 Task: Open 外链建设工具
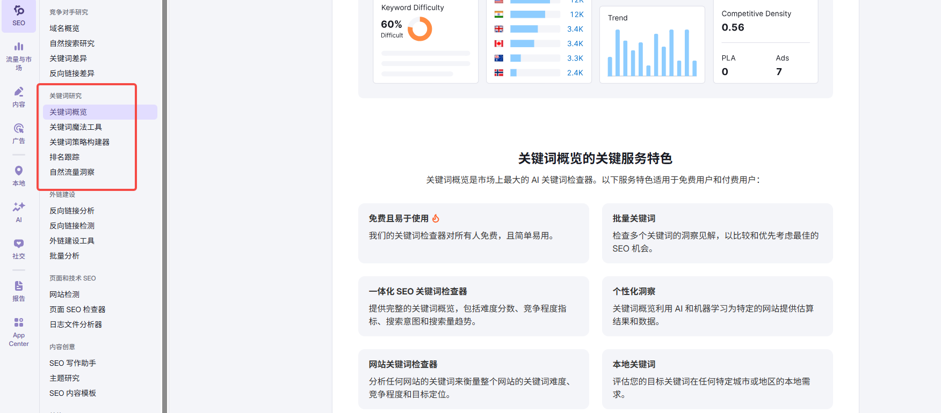(72, 241)
